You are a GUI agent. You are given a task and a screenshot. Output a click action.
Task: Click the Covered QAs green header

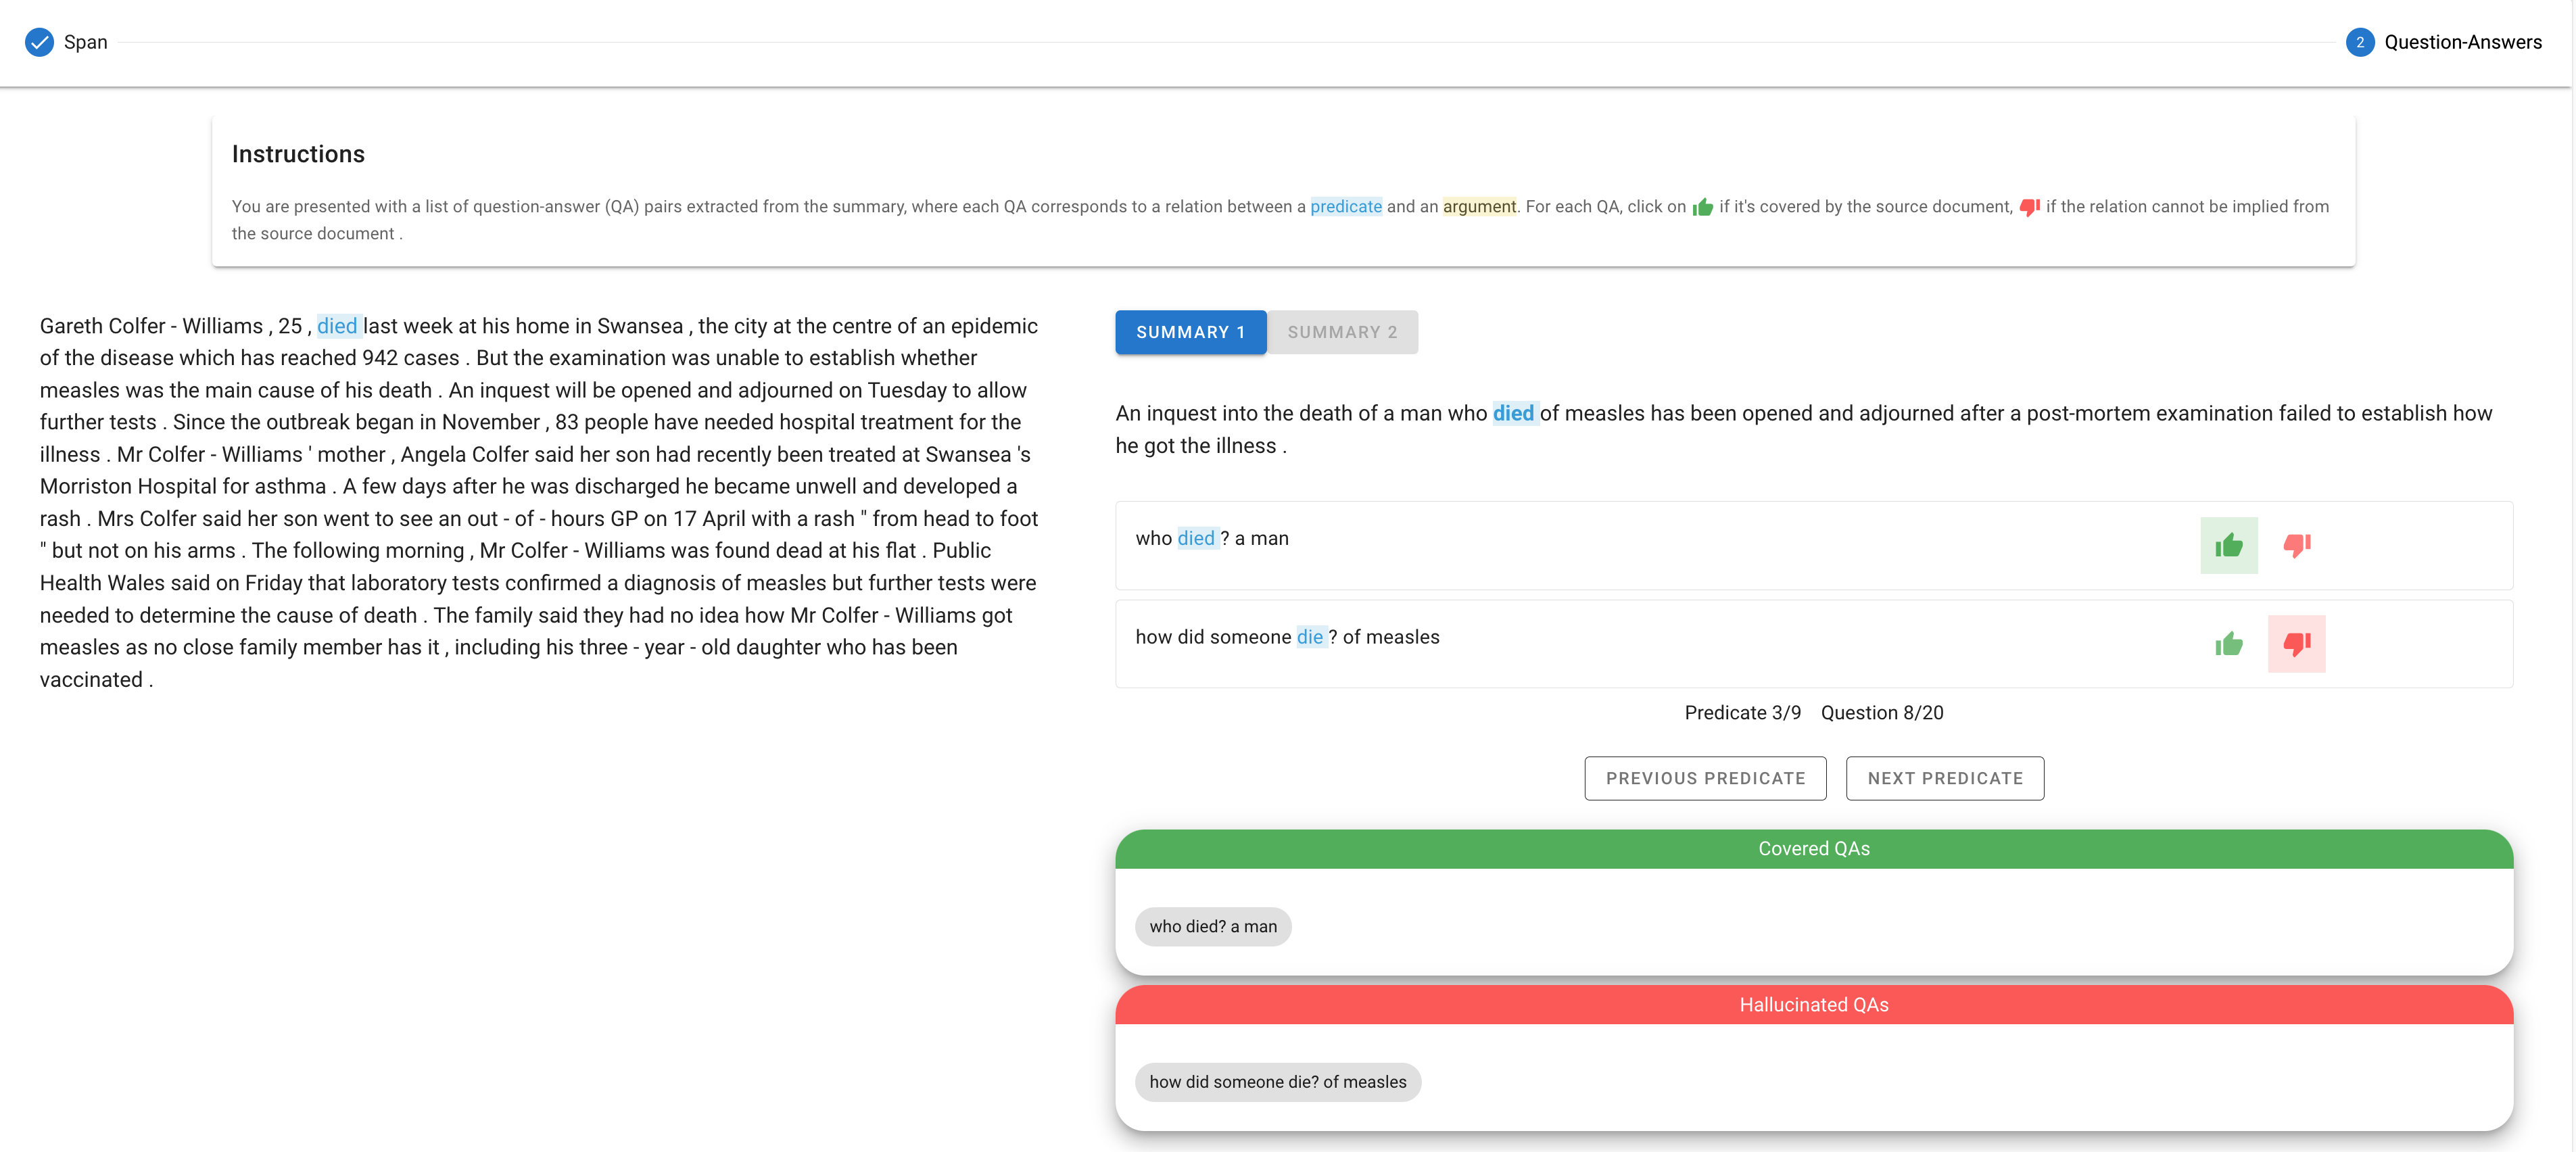[x=1813, y=849]
